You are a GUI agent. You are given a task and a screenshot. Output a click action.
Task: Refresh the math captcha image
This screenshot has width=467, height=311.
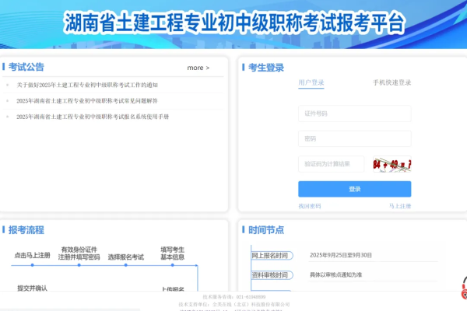point(392,164)
